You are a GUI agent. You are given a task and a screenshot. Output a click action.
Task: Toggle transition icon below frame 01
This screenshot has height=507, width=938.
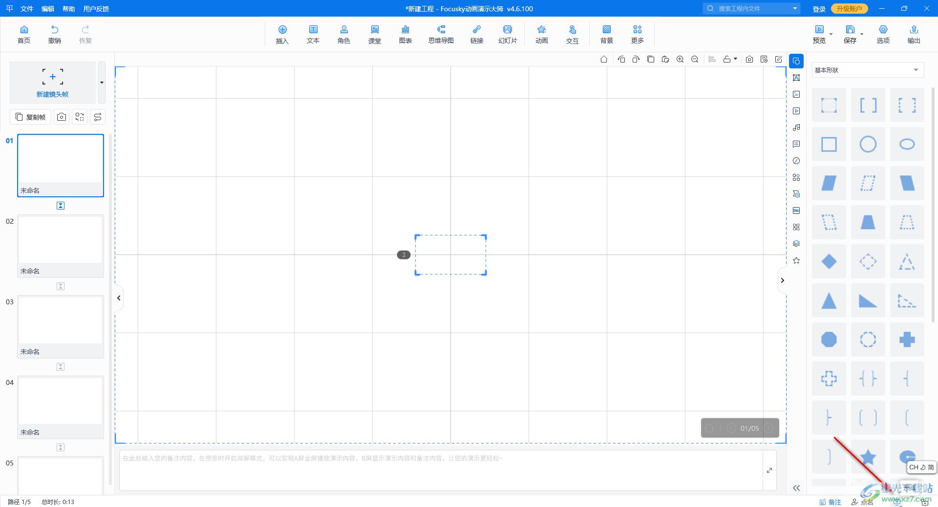[61, 206]
